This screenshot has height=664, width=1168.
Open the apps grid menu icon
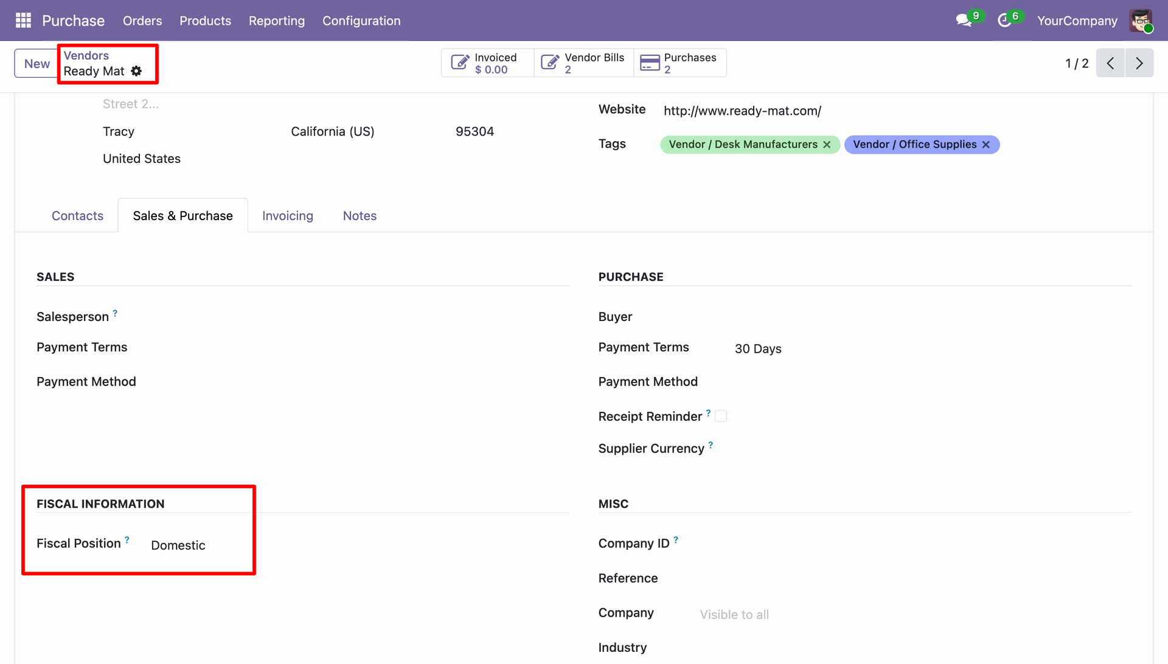(x=23, y=21)
